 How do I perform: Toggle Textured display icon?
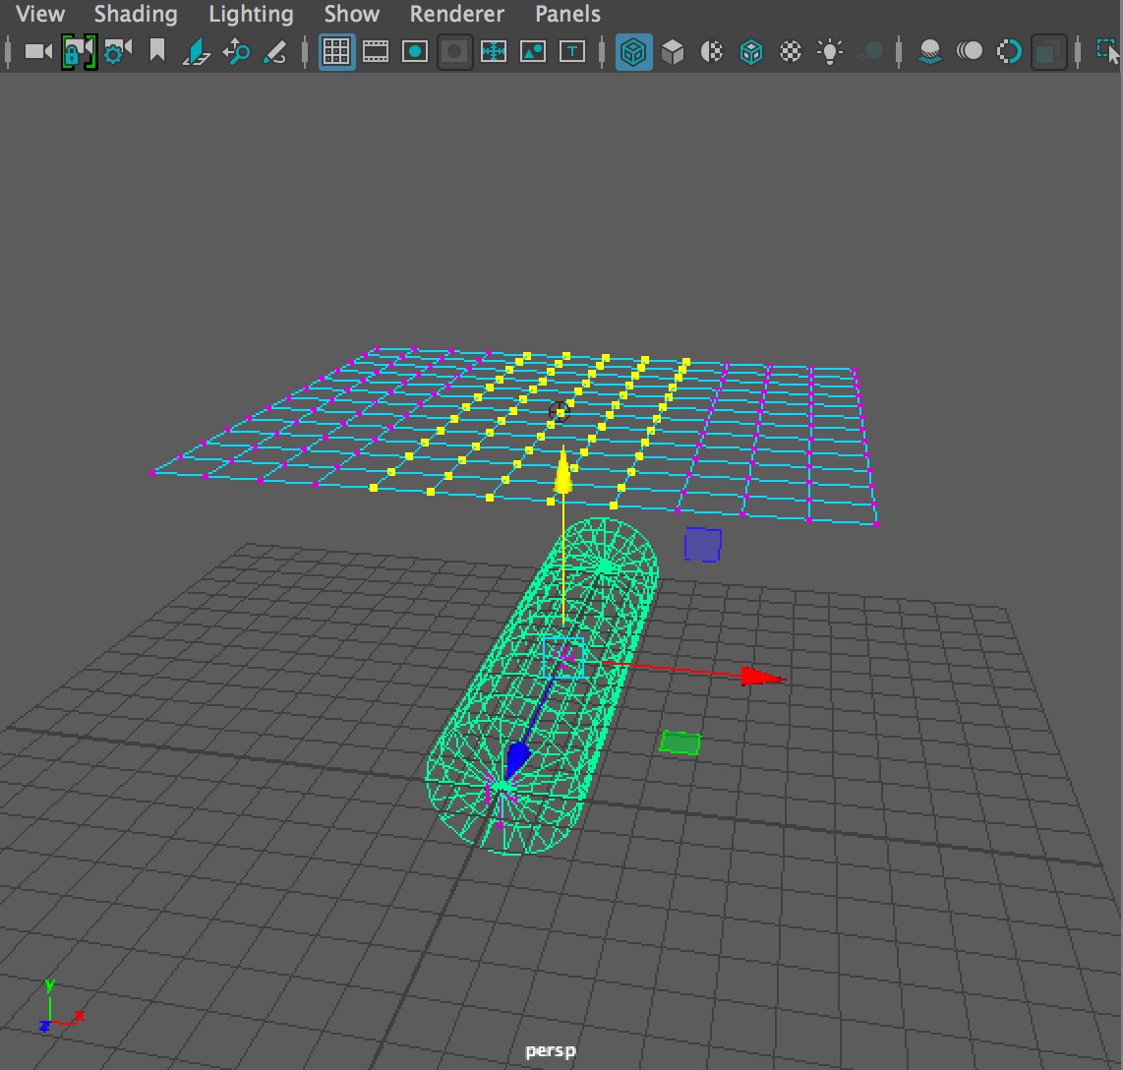pos(791,51)
